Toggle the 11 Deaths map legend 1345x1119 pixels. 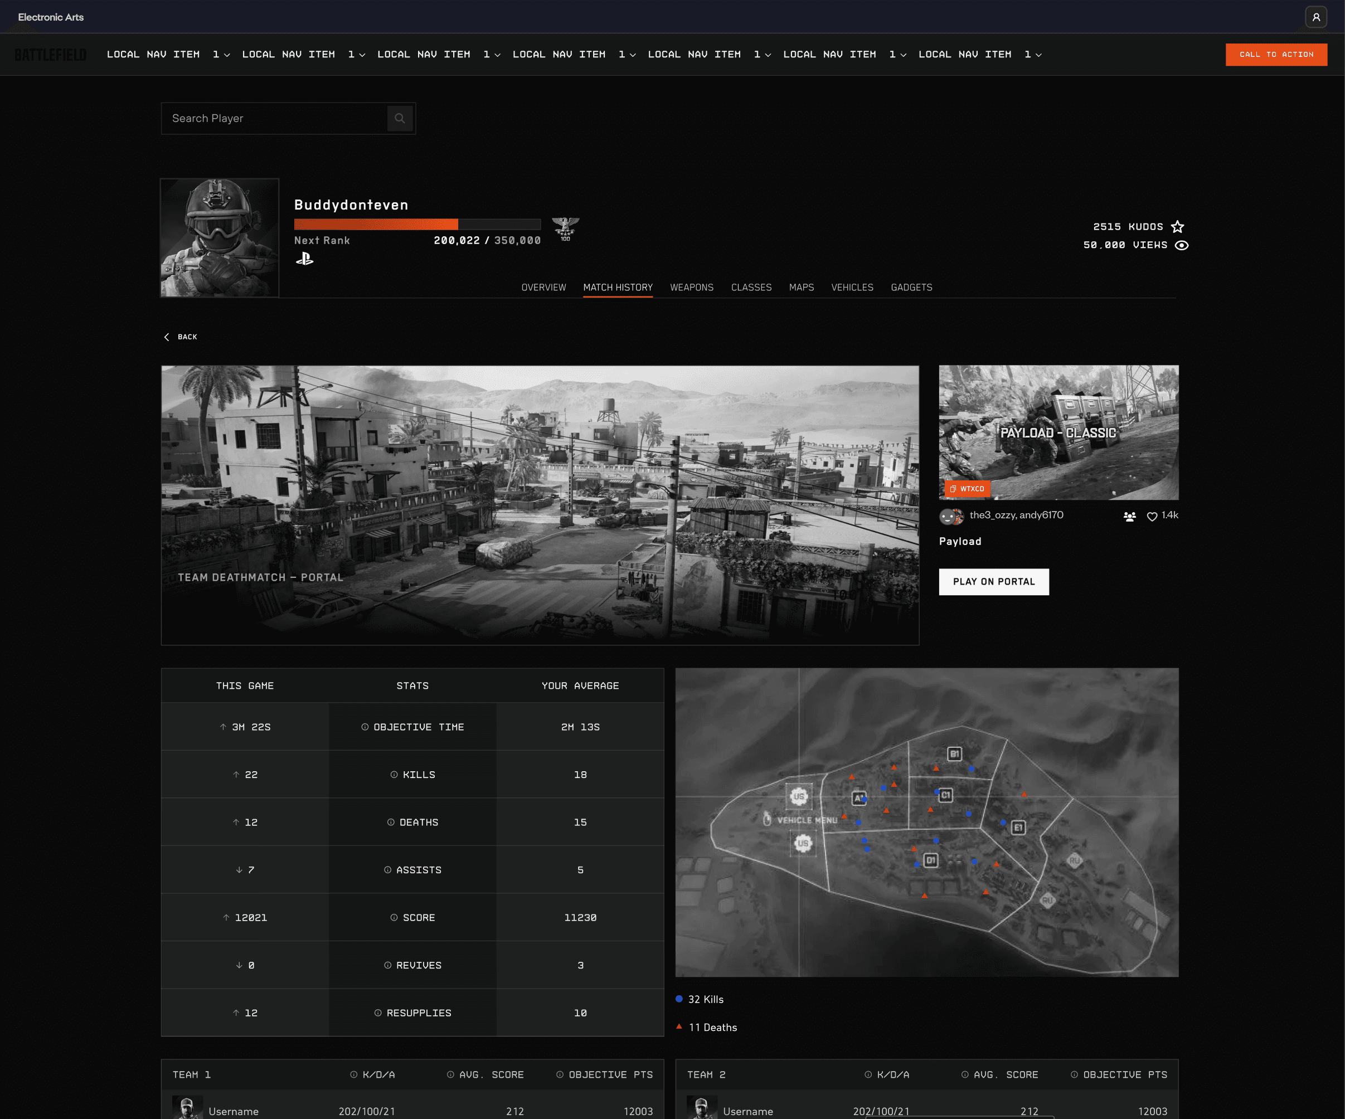pos(706,1027)
